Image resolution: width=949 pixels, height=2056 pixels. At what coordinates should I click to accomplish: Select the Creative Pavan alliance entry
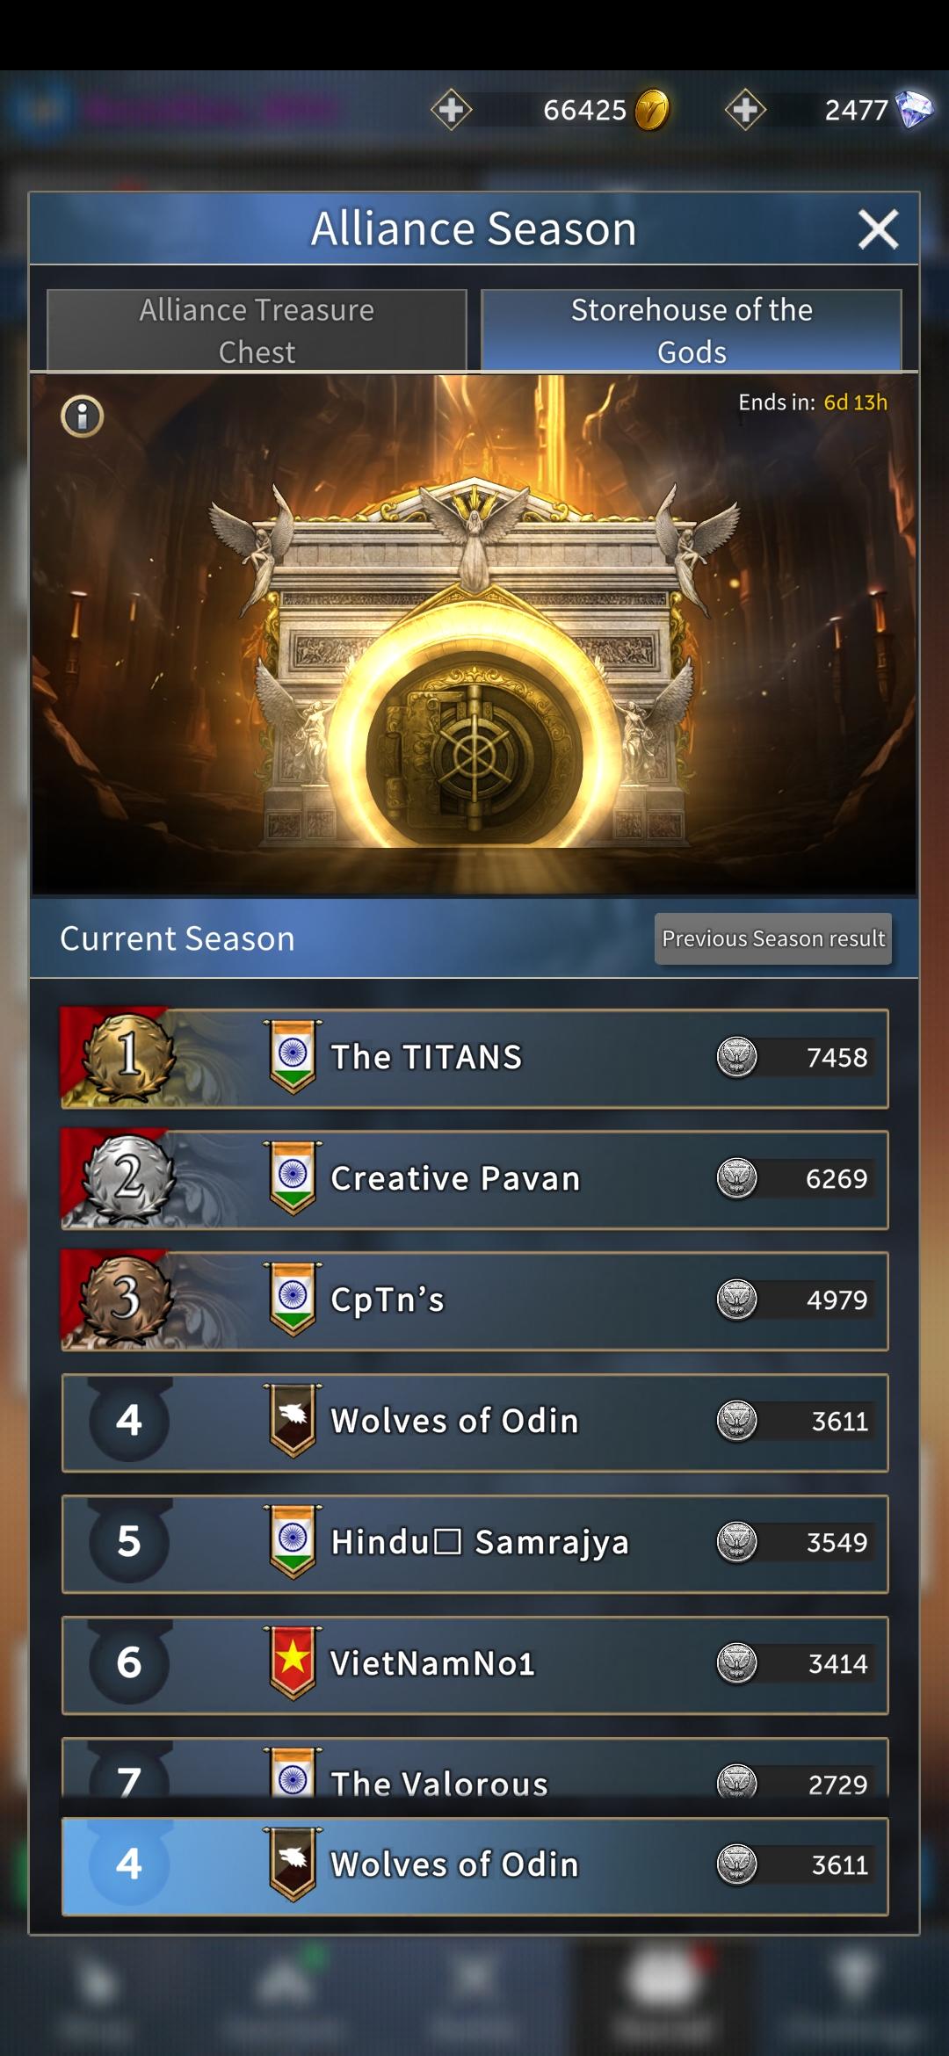474,1179
